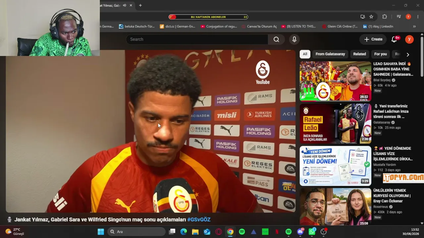Open the Rafael Leão imza töreni thumbnail
This screenshot has height=238, width=424.
pyautogui.click(x=335, y=123)
